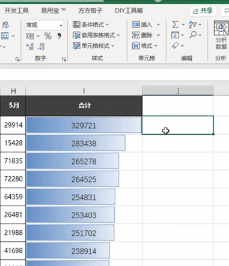This screenshot has width=229, height=266.
Task: Select cell with value 64359
Action: click(13, 197)
